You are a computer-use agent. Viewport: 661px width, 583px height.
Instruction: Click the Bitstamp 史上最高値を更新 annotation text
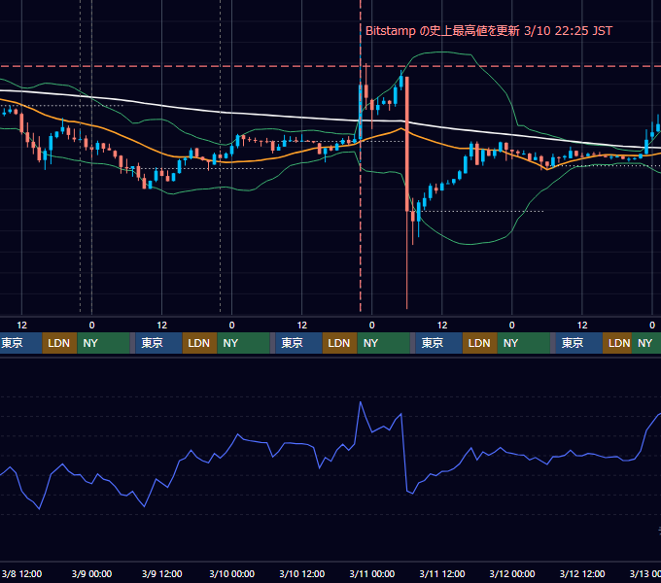coord(489,31)
